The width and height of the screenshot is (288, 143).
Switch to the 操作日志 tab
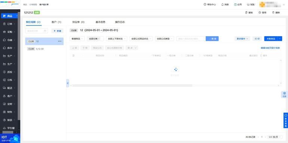pos(120,22)
